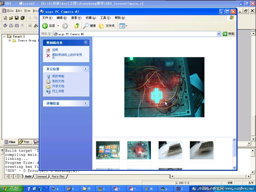Click Options for Target wand icon

36,25
